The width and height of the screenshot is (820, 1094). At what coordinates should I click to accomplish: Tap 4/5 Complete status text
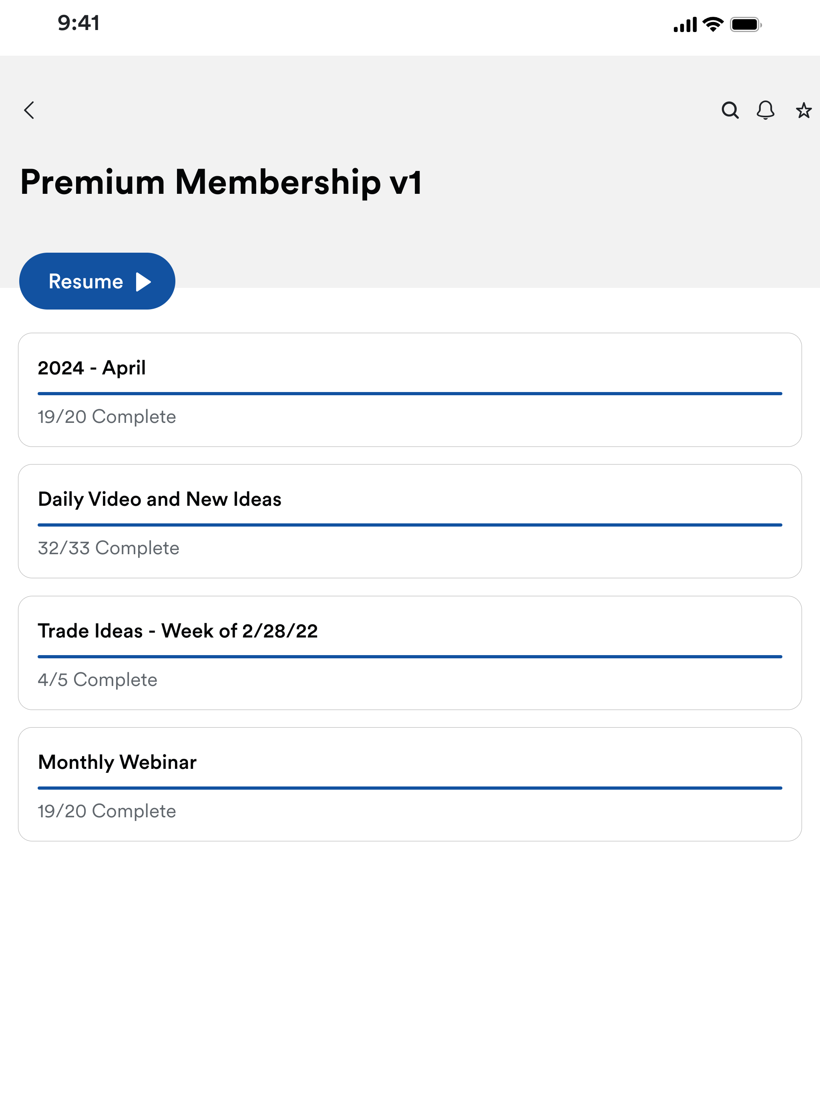pyautogui.click(x=97, y=680)
